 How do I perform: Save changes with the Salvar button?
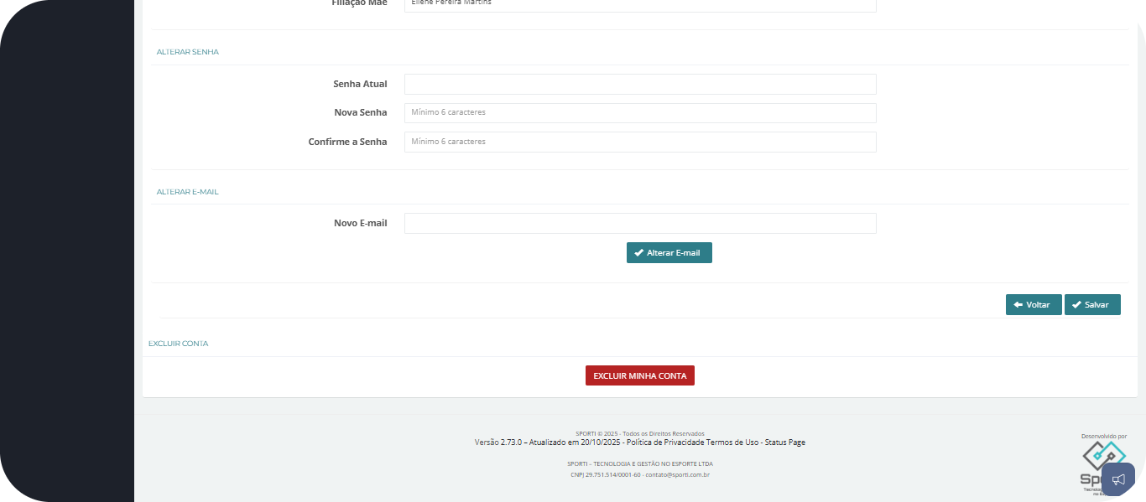pos(1091,305)
